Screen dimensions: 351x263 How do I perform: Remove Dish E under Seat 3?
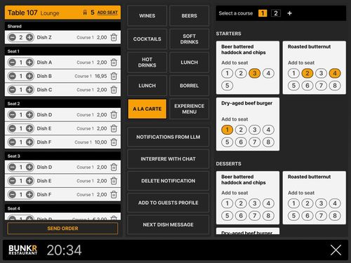pyautogui.click(x=114, y=181)
